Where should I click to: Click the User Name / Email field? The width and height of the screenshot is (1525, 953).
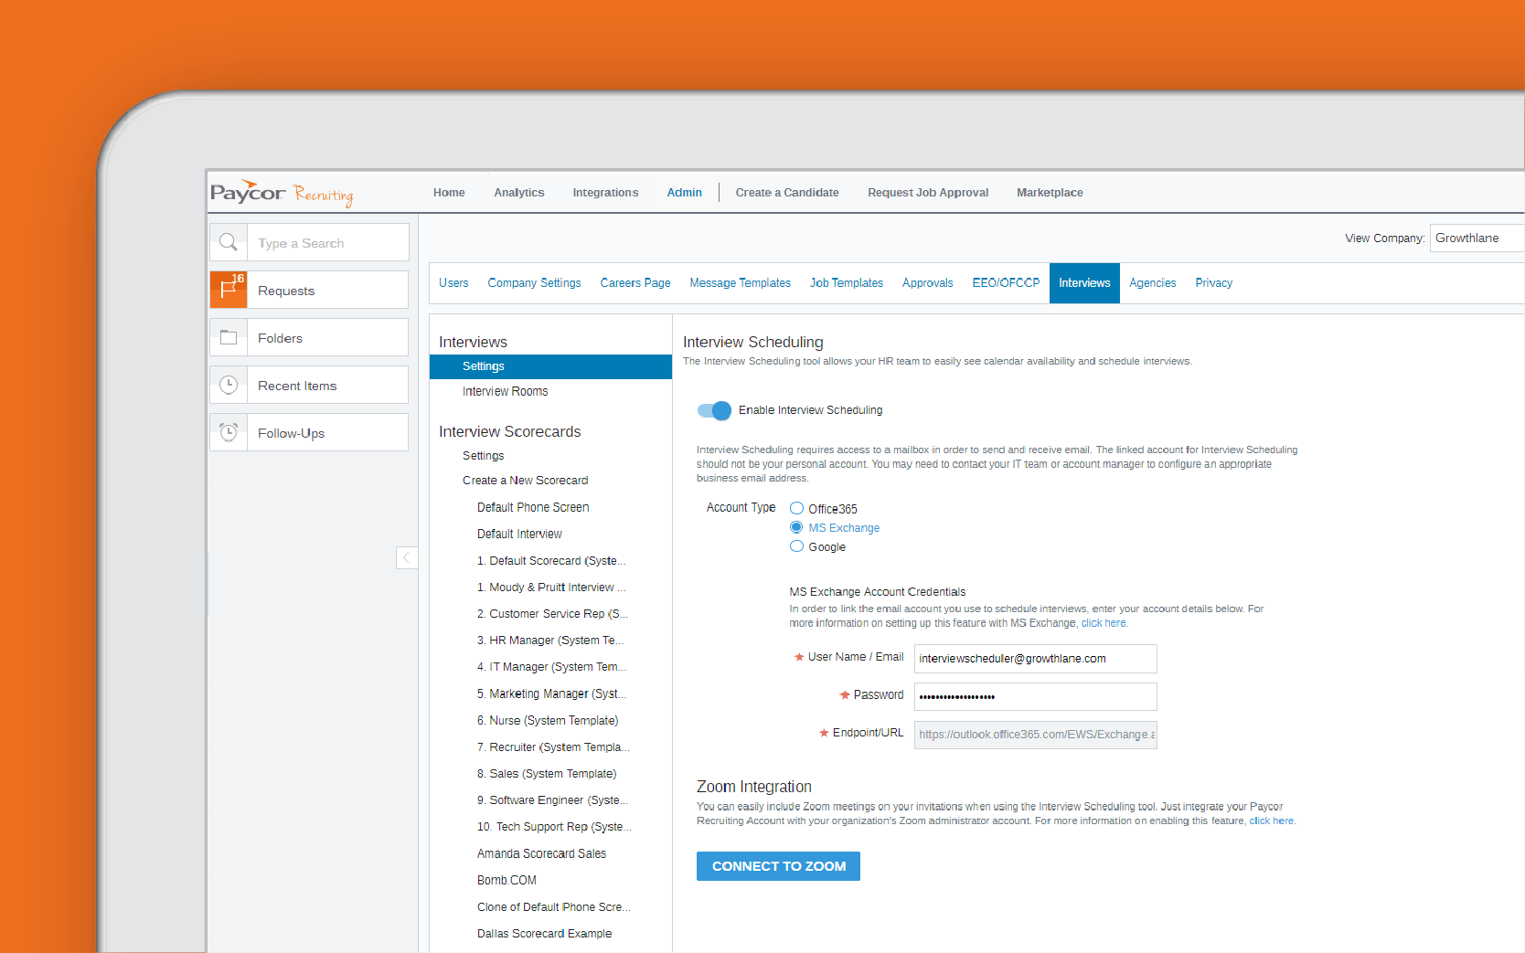click(1035, 659)
